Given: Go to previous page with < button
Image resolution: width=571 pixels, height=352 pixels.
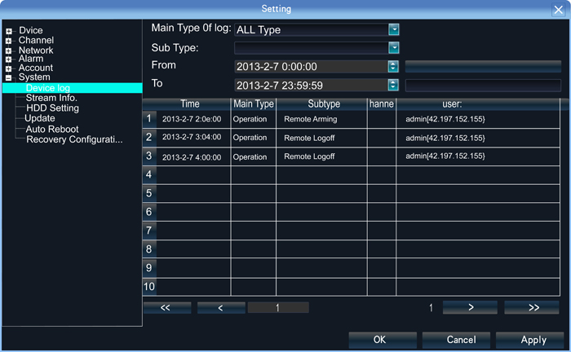Looking at the screenshot, I should pyautogui.click(x=221, y=308).
